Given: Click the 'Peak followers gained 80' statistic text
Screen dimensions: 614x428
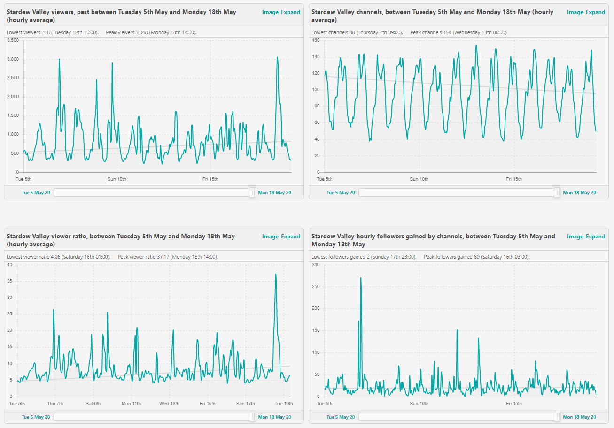Looking at the screenshot, I should [x=476, y=257].
